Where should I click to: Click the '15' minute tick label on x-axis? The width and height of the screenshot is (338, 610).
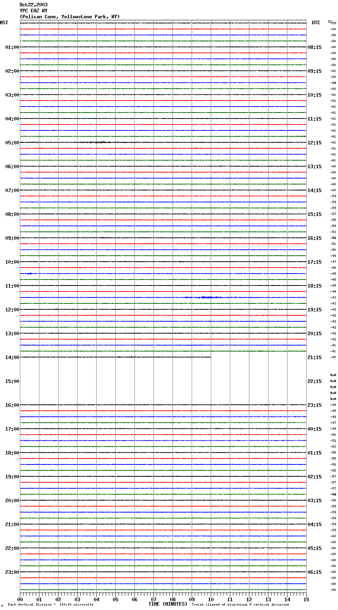coord(306,599)
